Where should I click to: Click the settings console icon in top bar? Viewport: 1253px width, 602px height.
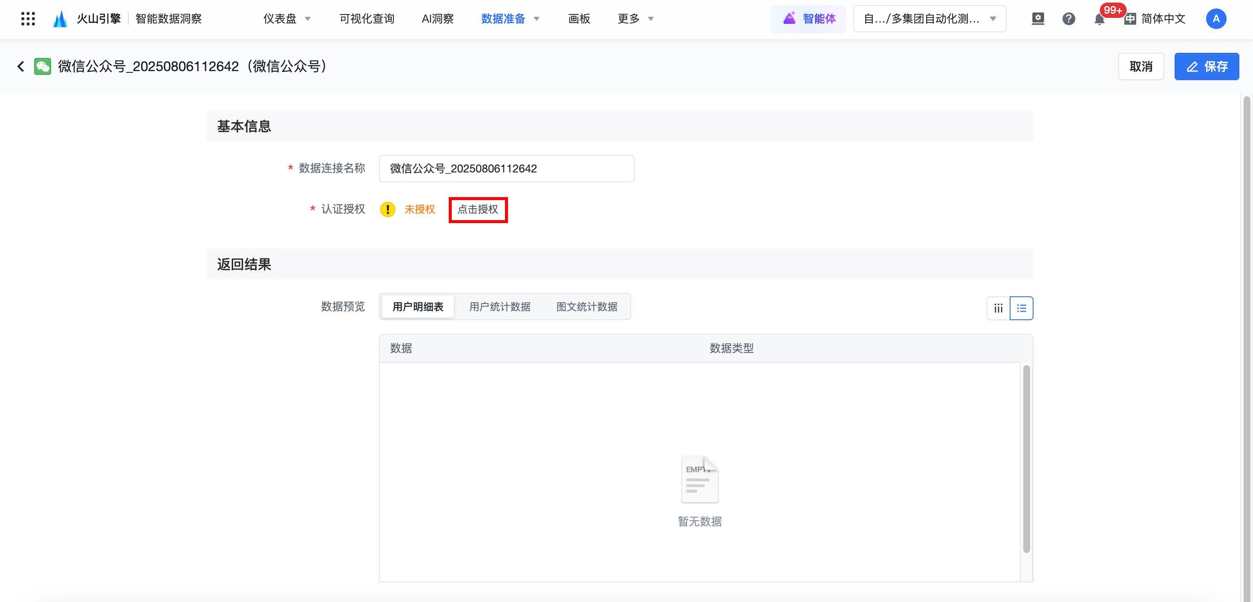(x=1037, y=18)
